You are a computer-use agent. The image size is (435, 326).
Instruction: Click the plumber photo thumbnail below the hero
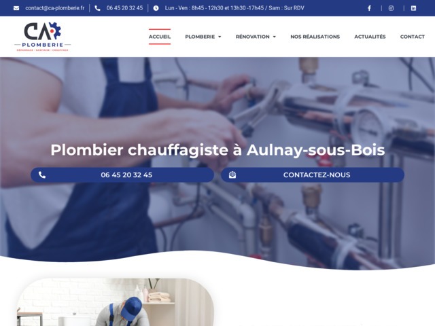coord(116,302)
